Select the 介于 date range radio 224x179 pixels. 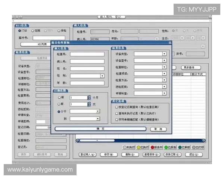[x=59, y=112]
